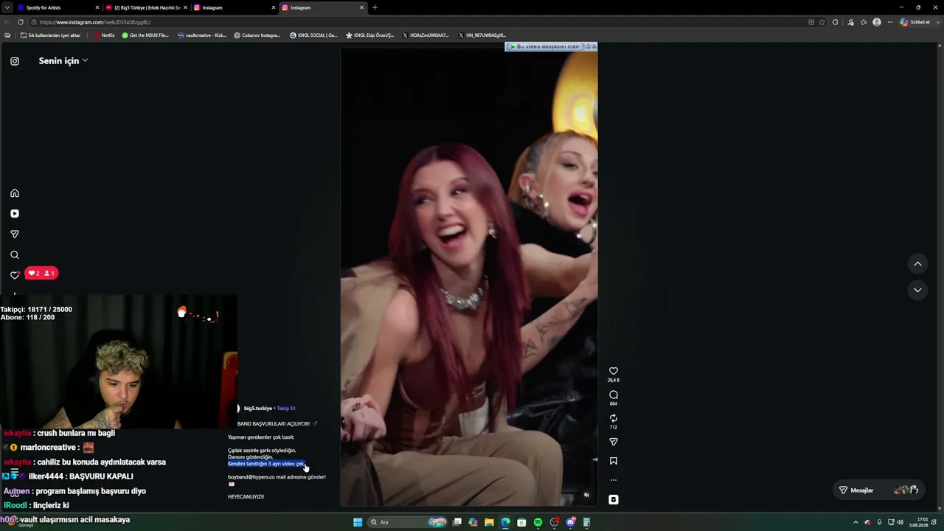
Task: Open the Windows Start menu
Action: click(x=358, y=522)
